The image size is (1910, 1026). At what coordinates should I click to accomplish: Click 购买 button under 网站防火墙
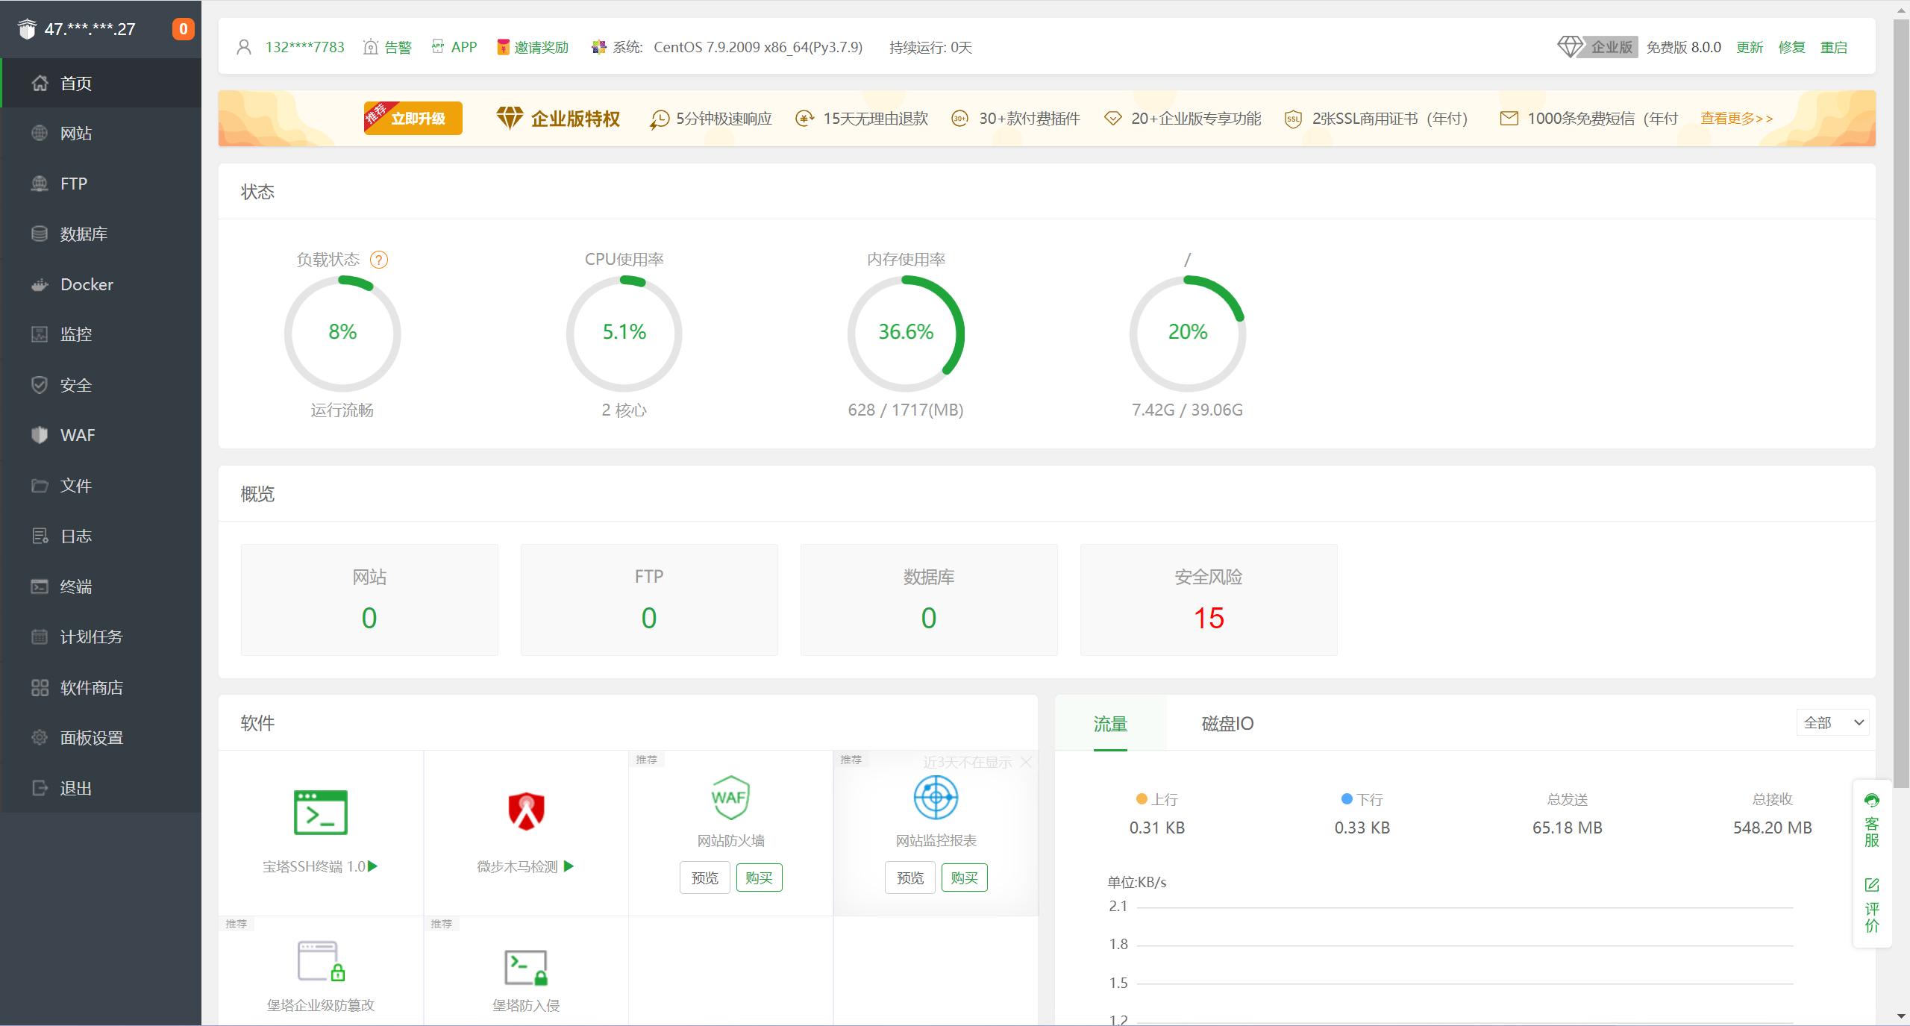click(x=759, y=878)
